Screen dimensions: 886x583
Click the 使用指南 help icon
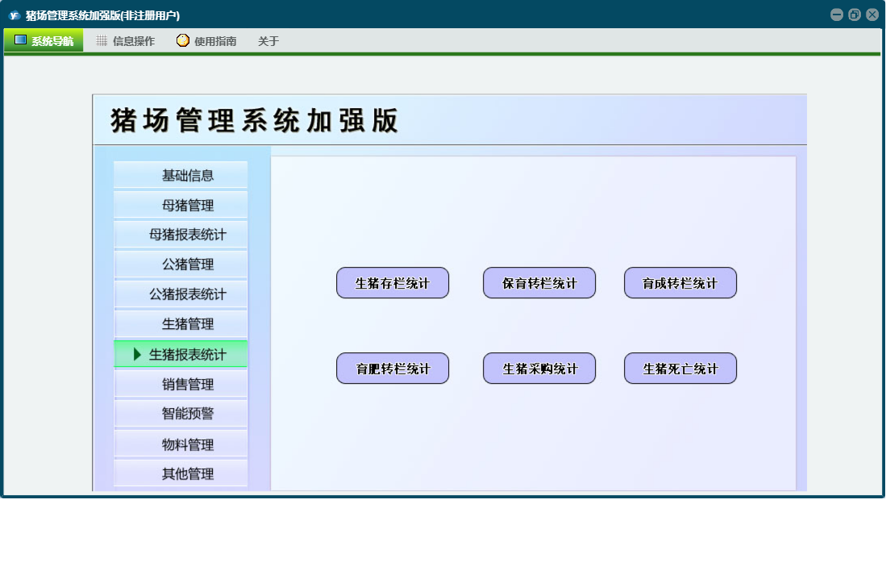point(183,40)
